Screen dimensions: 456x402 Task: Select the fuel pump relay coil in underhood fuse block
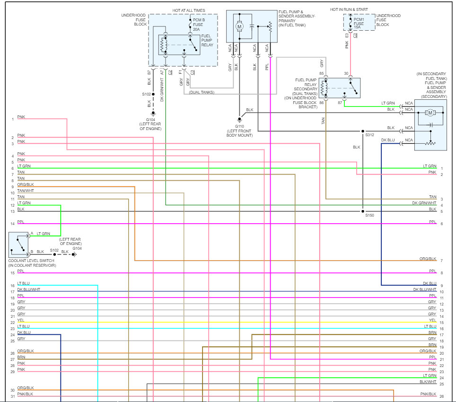coord(164,44)
